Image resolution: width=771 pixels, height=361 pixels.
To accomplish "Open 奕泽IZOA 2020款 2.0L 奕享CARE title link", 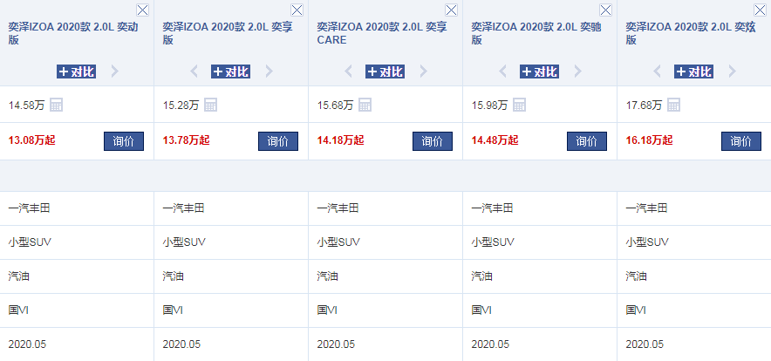I will pyautogui.click(x=382, y=33).
